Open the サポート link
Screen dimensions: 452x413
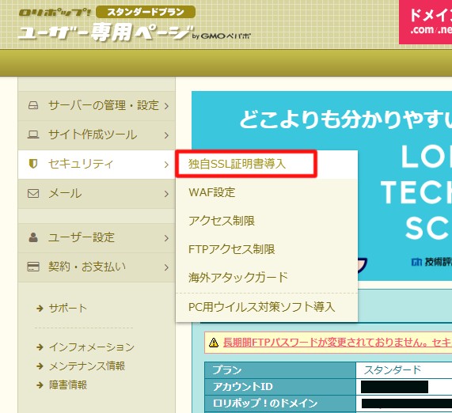pyautogui.click(x=68, y=309)
